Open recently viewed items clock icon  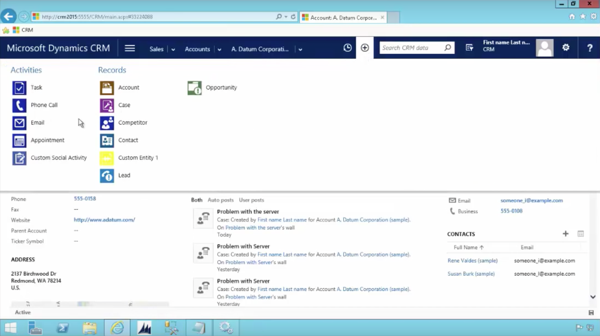tap(347, 48)
